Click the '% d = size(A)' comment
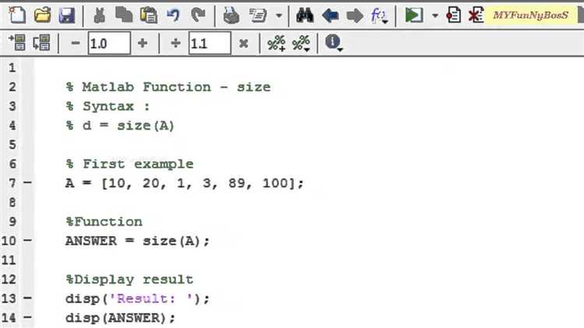 coord(120,125)
